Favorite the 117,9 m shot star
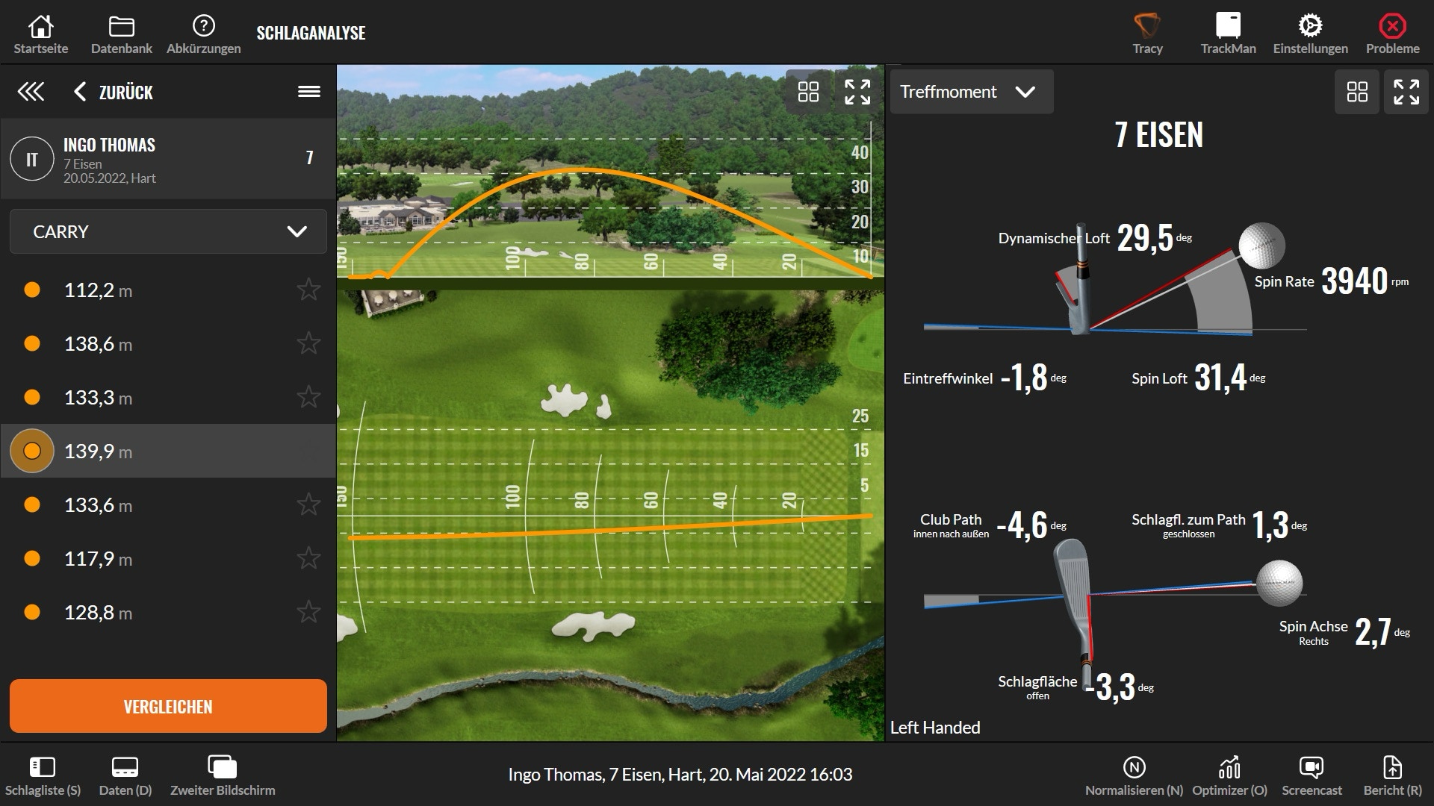The image size is (1434, 806). click(x=308, y=557)
